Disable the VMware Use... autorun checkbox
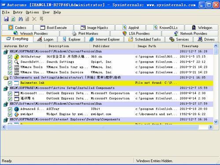The width and height of the screenshot is (220, 165). 10,73
